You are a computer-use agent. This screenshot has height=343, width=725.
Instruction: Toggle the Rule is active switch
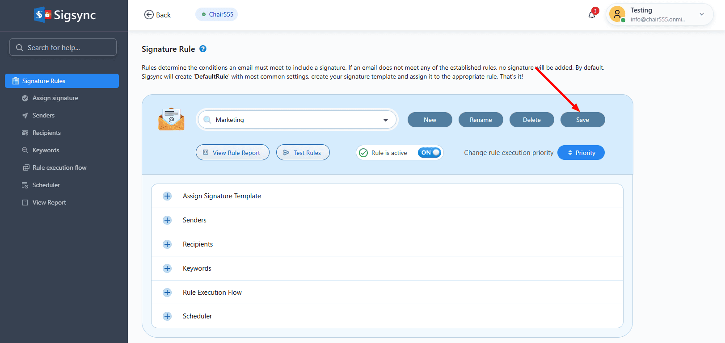pos(430,153)
